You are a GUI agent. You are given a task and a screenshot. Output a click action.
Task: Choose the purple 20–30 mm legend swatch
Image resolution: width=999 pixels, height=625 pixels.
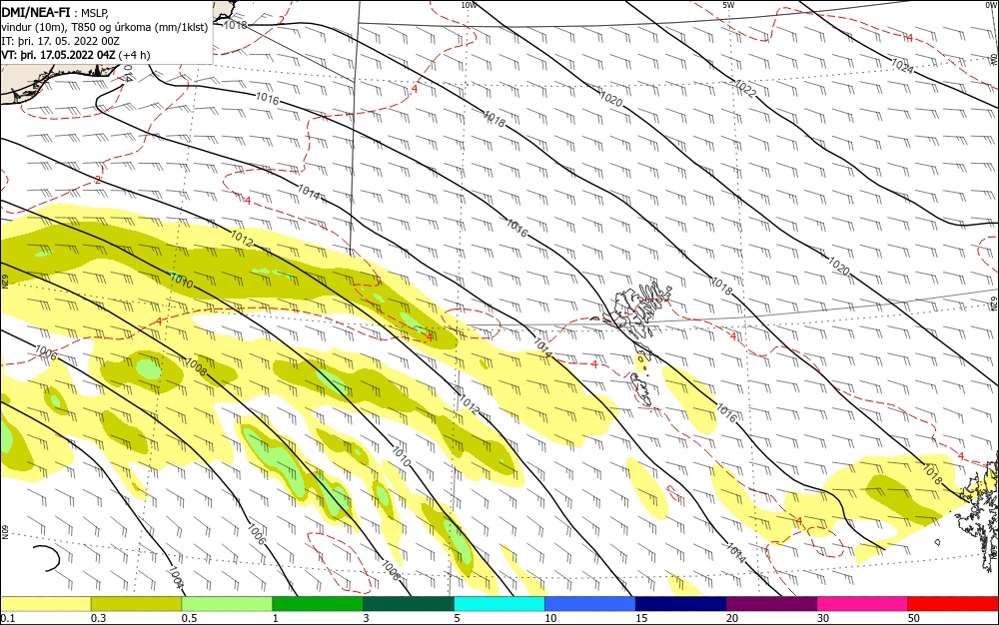(x=771, y=604)
